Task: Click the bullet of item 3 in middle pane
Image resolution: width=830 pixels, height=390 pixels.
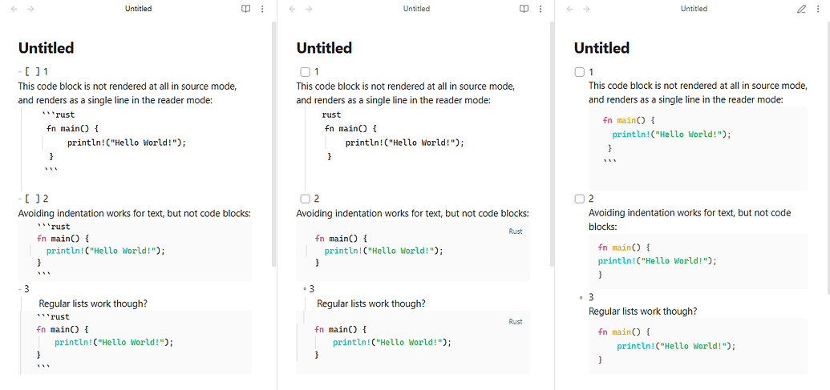Action: pyautogui.click(x=305, y=289)
